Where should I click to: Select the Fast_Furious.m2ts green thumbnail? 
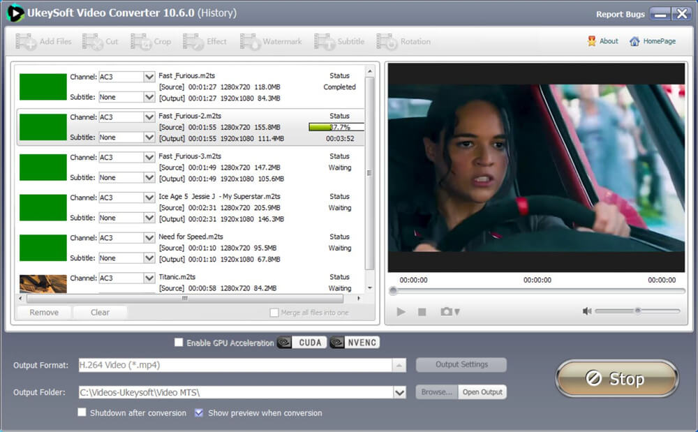coord(43,87)
